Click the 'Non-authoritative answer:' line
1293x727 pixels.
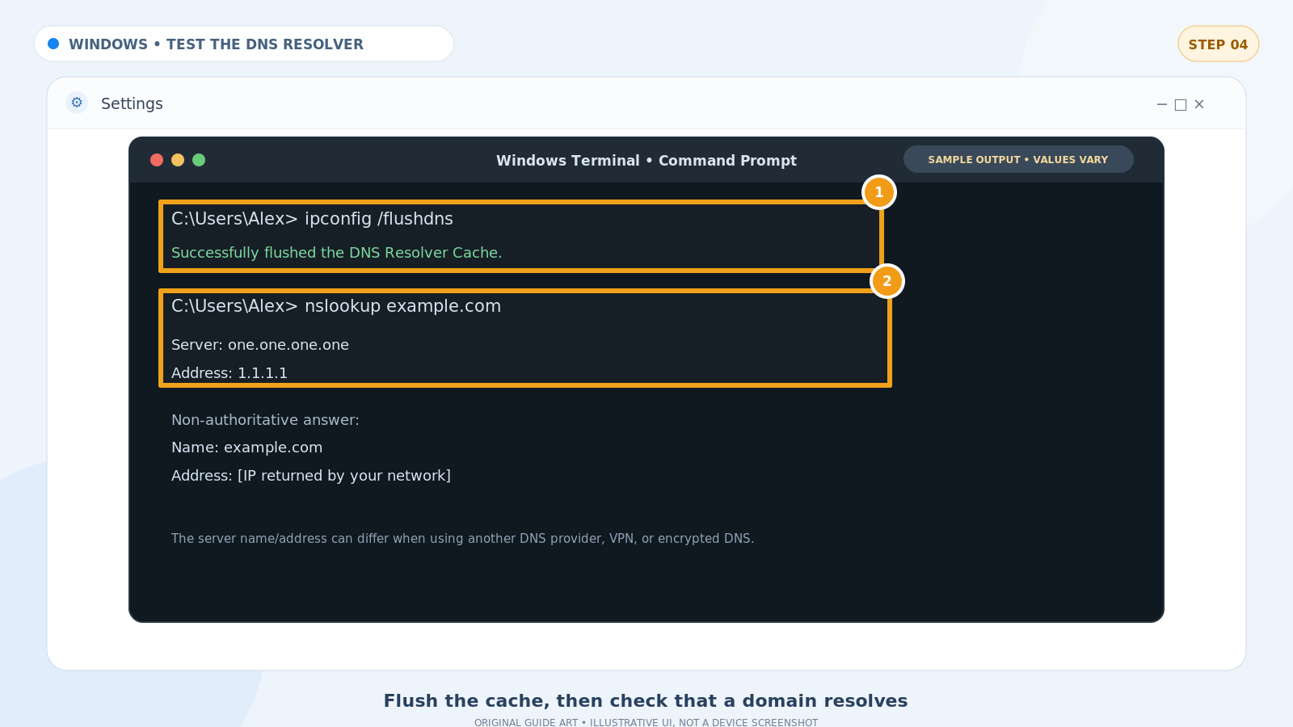(265, 420)
